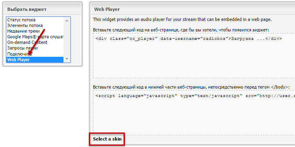Pick the Google Maps® listener map widget

[x=36, y=37]
